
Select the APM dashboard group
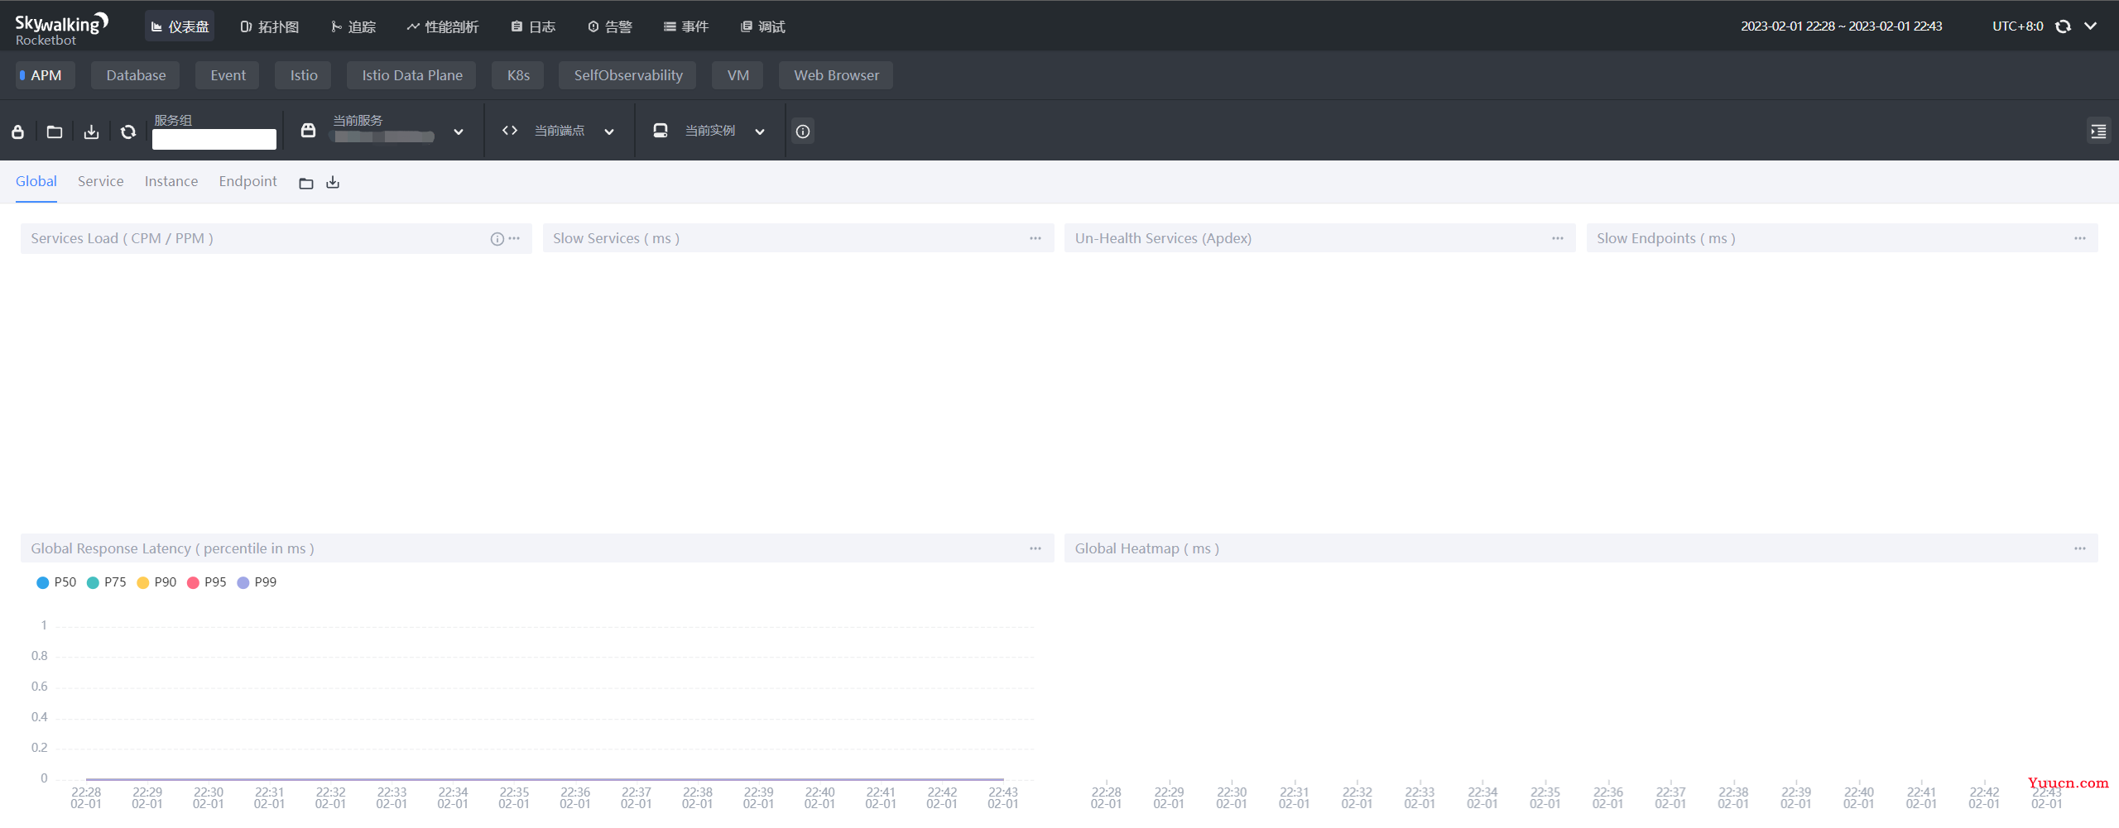pyautogui.click(x=46, y=75)
